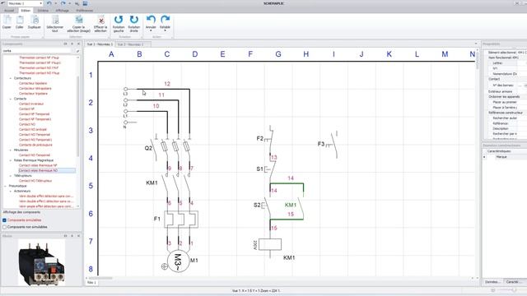527x296 pixels.
Task: Click Placer au premier in properties
Action: click(505, 102)
